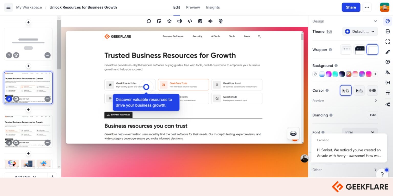Open the webcam recording tool

221,21
